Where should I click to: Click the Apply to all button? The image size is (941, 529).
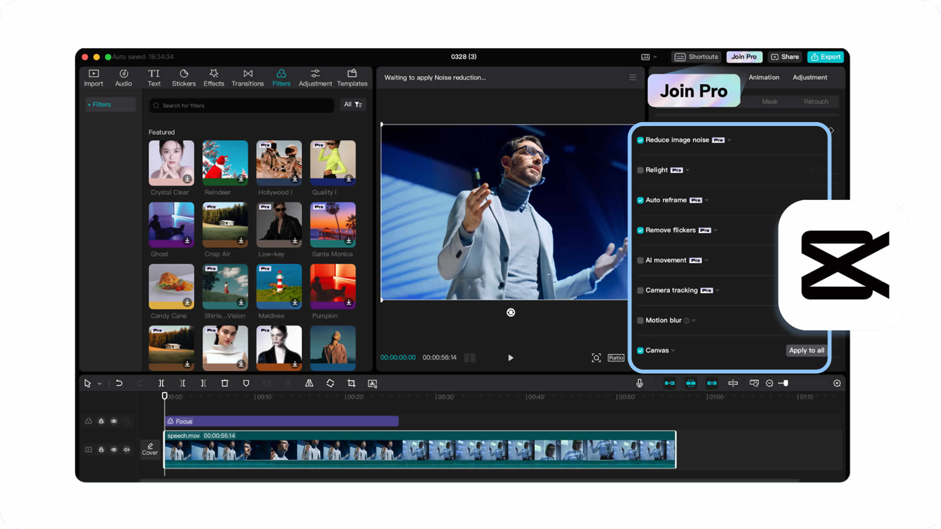pyautogui.click(x=806, y=350)
